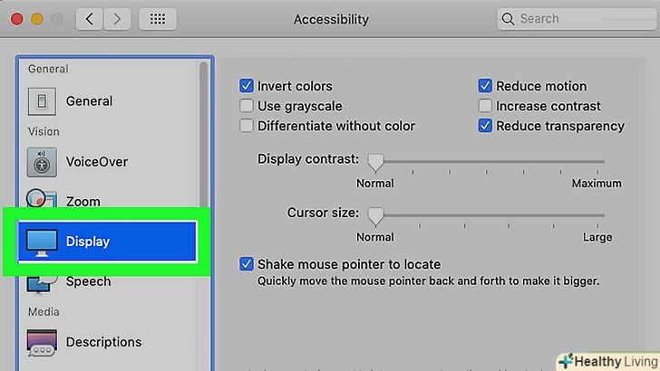Viewport: 660px width, 371px height.
Task: Click the General accessibility icon in sidebar
Action: tap(43, 101)
